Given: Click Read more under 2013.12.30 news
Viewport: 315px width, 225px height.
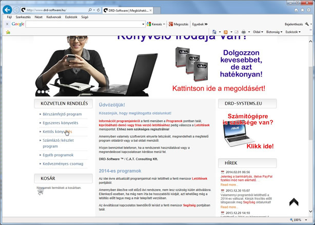Looking at the screenshot, I should (229, 207).
